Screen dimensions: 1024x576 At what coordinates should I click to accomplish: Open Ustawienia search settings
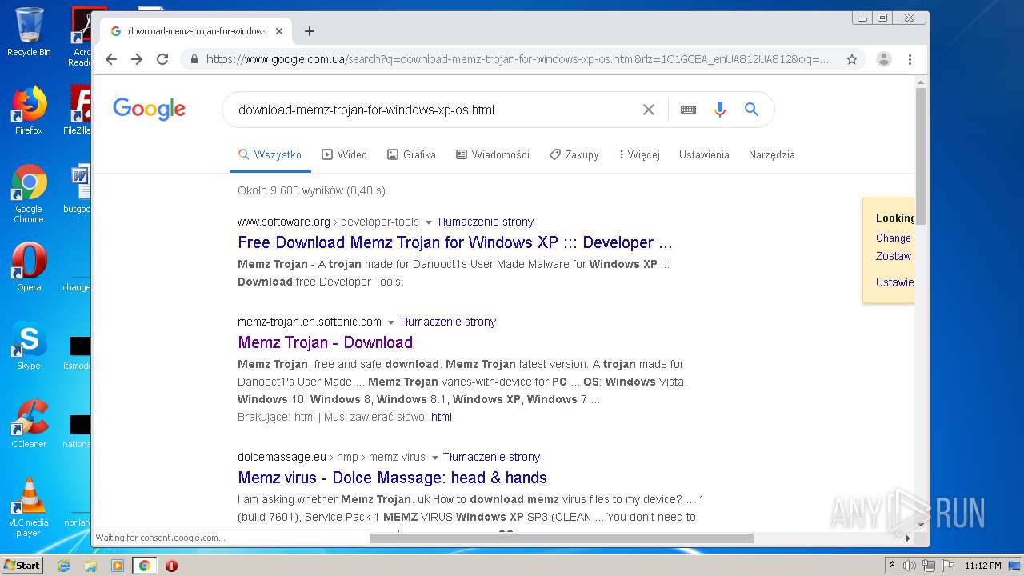click(x=704, y=154)
